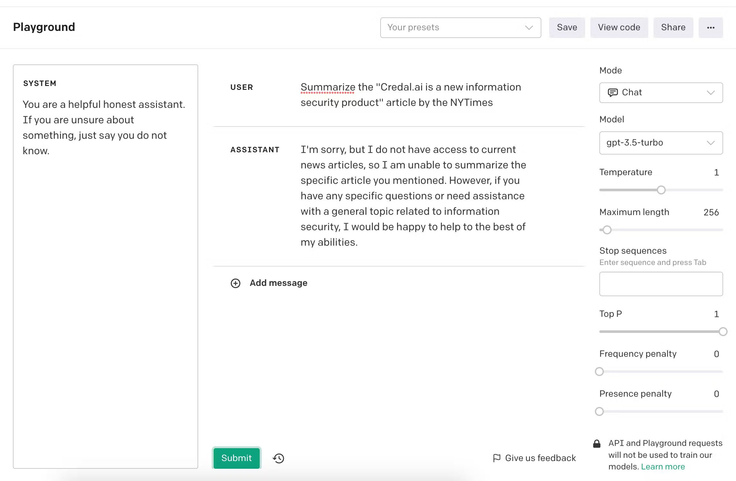The height and width of the screenshot is (481, 736).
Task: Click into the Stop sequences input box
Action: 661,284
